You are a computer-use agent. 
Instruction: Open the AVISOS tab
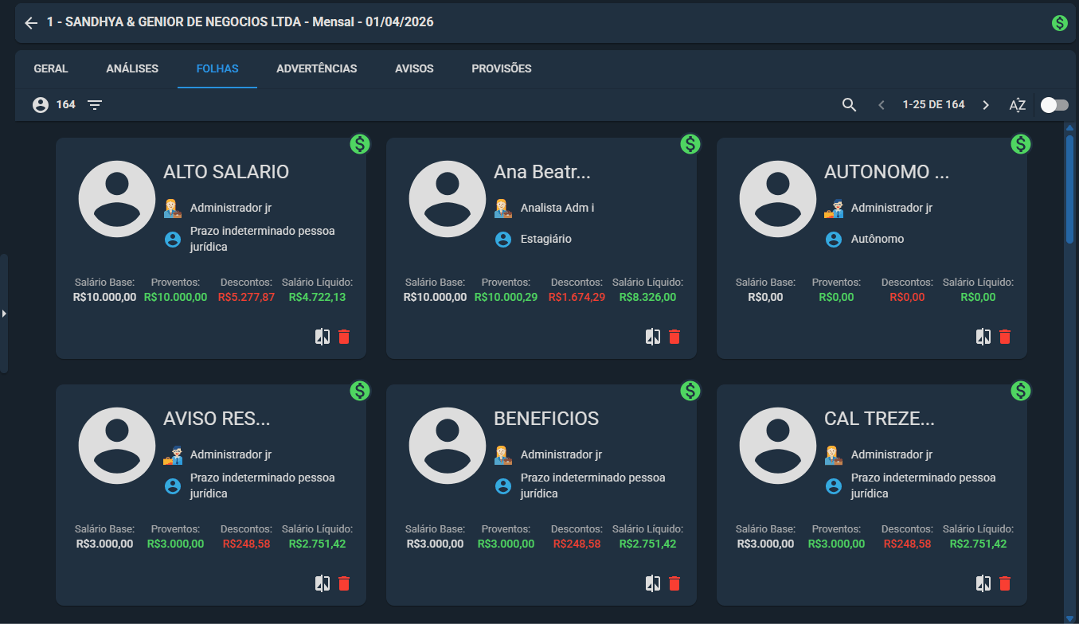coord(414,68)
